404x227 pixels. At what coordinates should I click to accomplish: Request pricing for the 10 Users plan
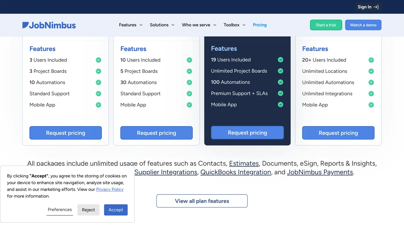tap(157, 133)
